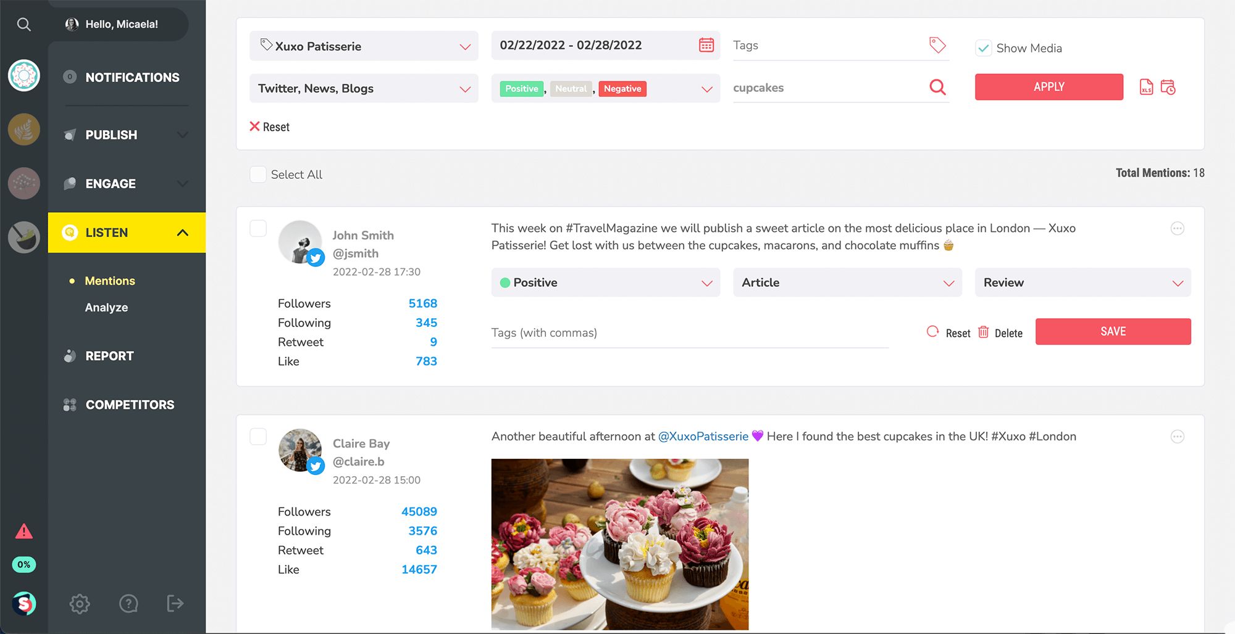Go to the Mentions submenu
Viewport: 1235px width, 634px height.
(x=110, y=281)
